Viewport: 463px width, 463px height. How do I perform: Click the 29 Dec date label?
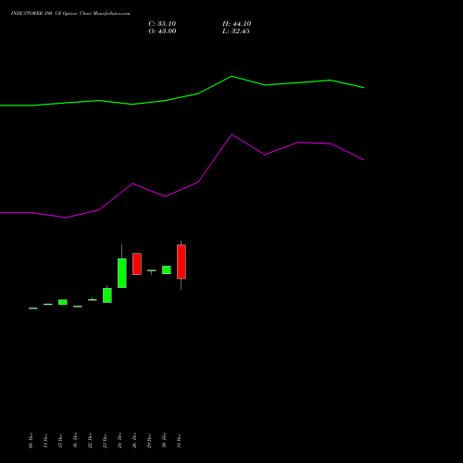(x=149, y=441)
